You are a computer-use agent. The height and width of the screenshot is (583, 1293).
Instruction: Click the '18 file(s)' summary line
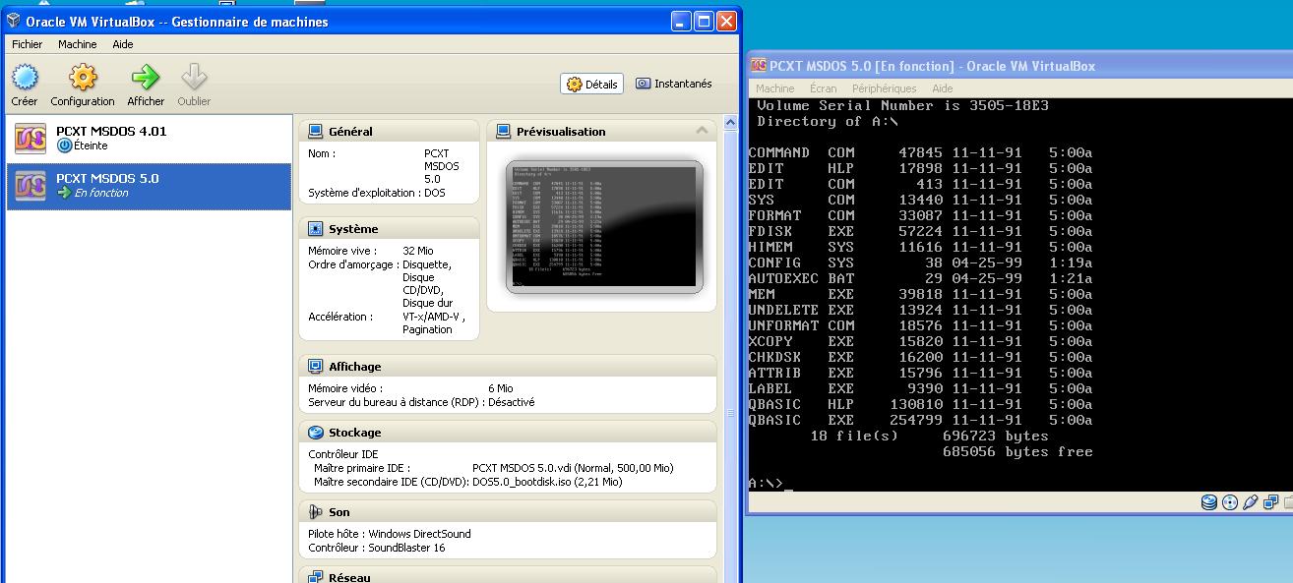929,436
